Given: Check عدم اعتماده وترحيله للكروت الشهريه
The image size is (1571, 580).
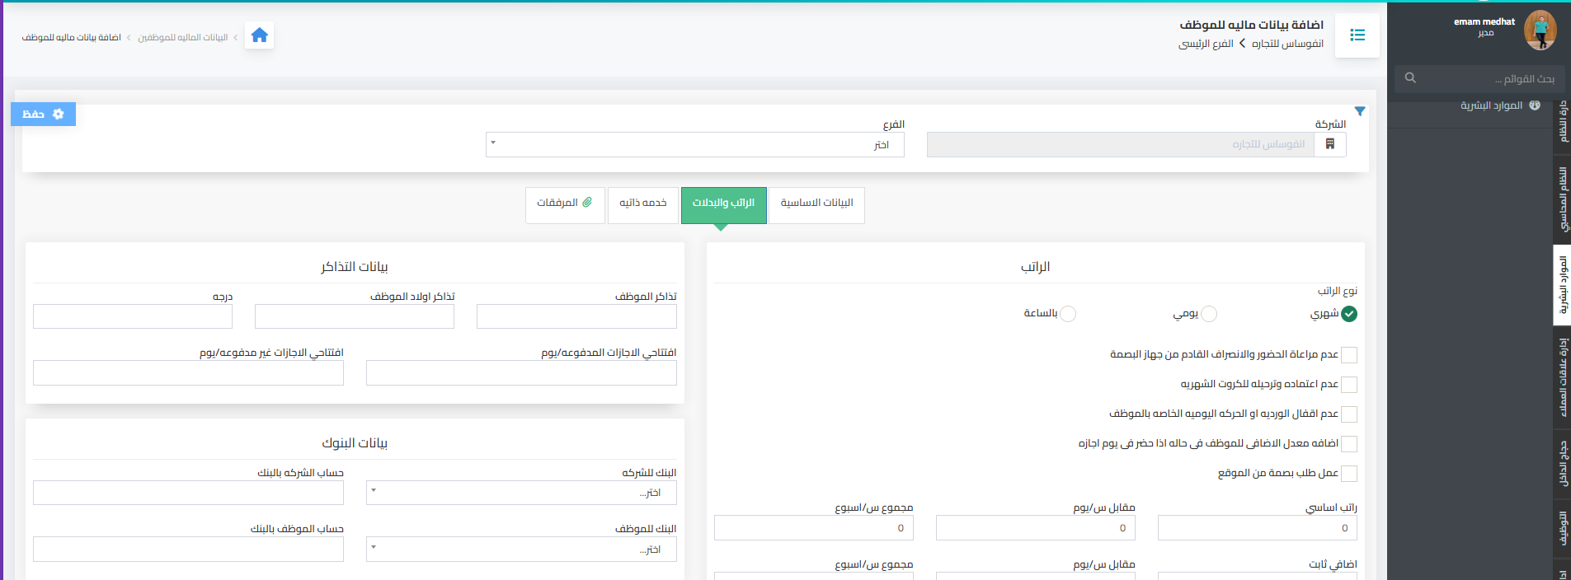Looking at the screenshot, I should click(1349, 385).
